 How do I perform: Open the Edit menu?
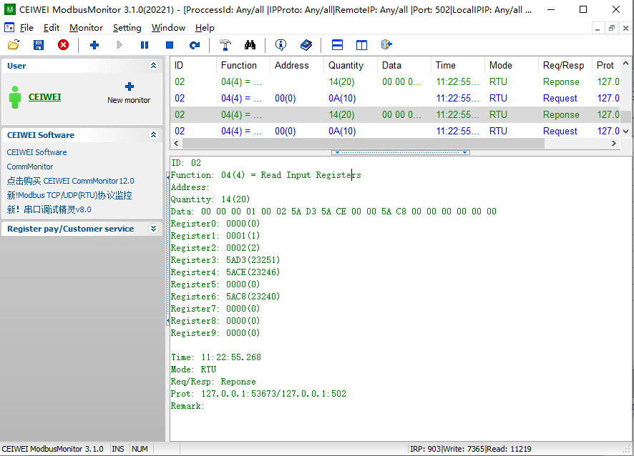52,28
